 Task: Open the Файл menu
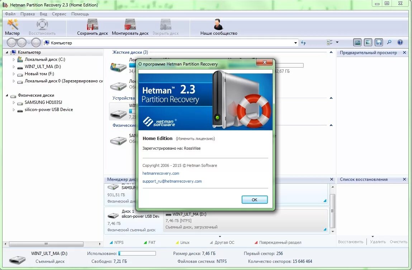click(10, 14)
